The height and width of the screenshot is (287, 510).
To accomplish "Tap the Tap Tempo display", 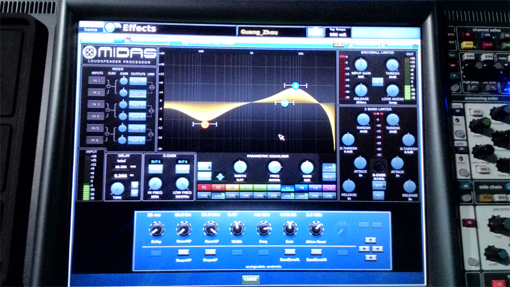I will [338, 32].
